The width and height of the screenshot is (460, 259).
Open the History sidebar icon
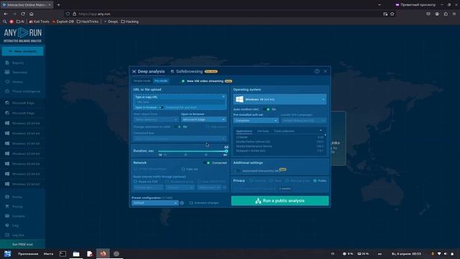7,81
